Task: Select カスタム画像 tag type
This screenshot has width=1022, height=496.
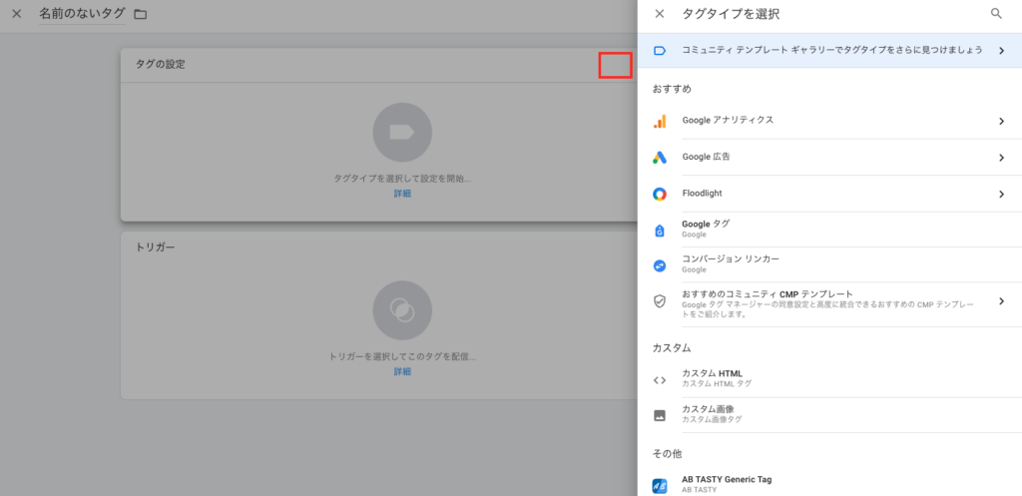Action: coord(829,414)
